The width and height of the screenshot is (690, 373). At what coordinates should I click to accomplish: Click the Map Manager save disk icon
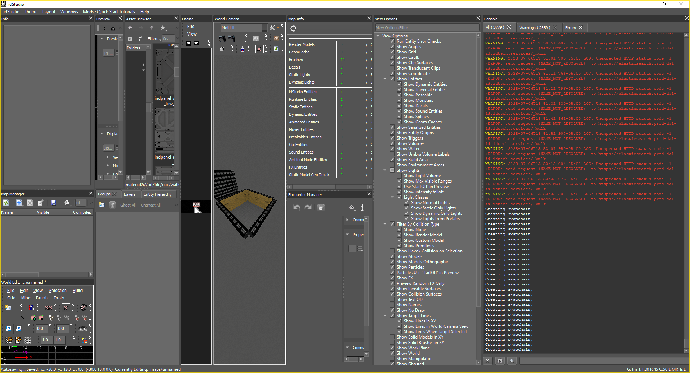click(54, 203)
